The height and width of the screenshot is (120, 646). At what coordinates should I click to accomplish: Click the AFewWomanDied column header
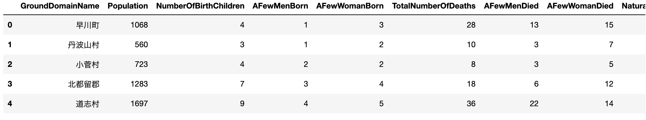coord(580,6)
